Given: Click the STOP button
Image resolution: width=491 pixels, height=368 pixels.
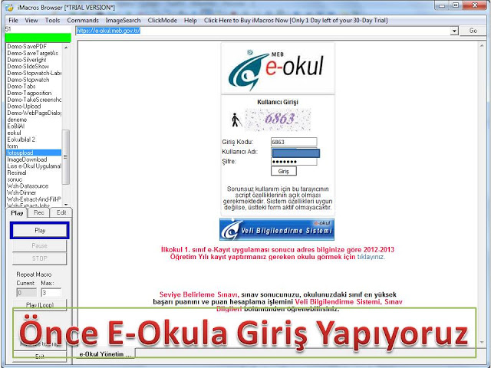Looking at the screenshot, I should [x=39, y=258].
